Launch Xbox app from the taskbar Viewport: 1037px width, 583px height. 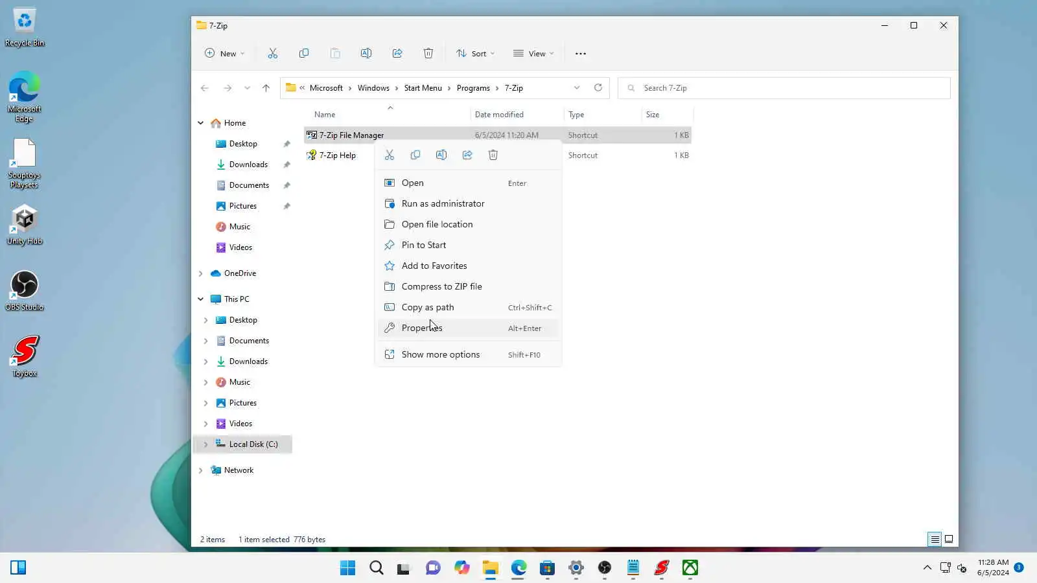coord(690,568)
